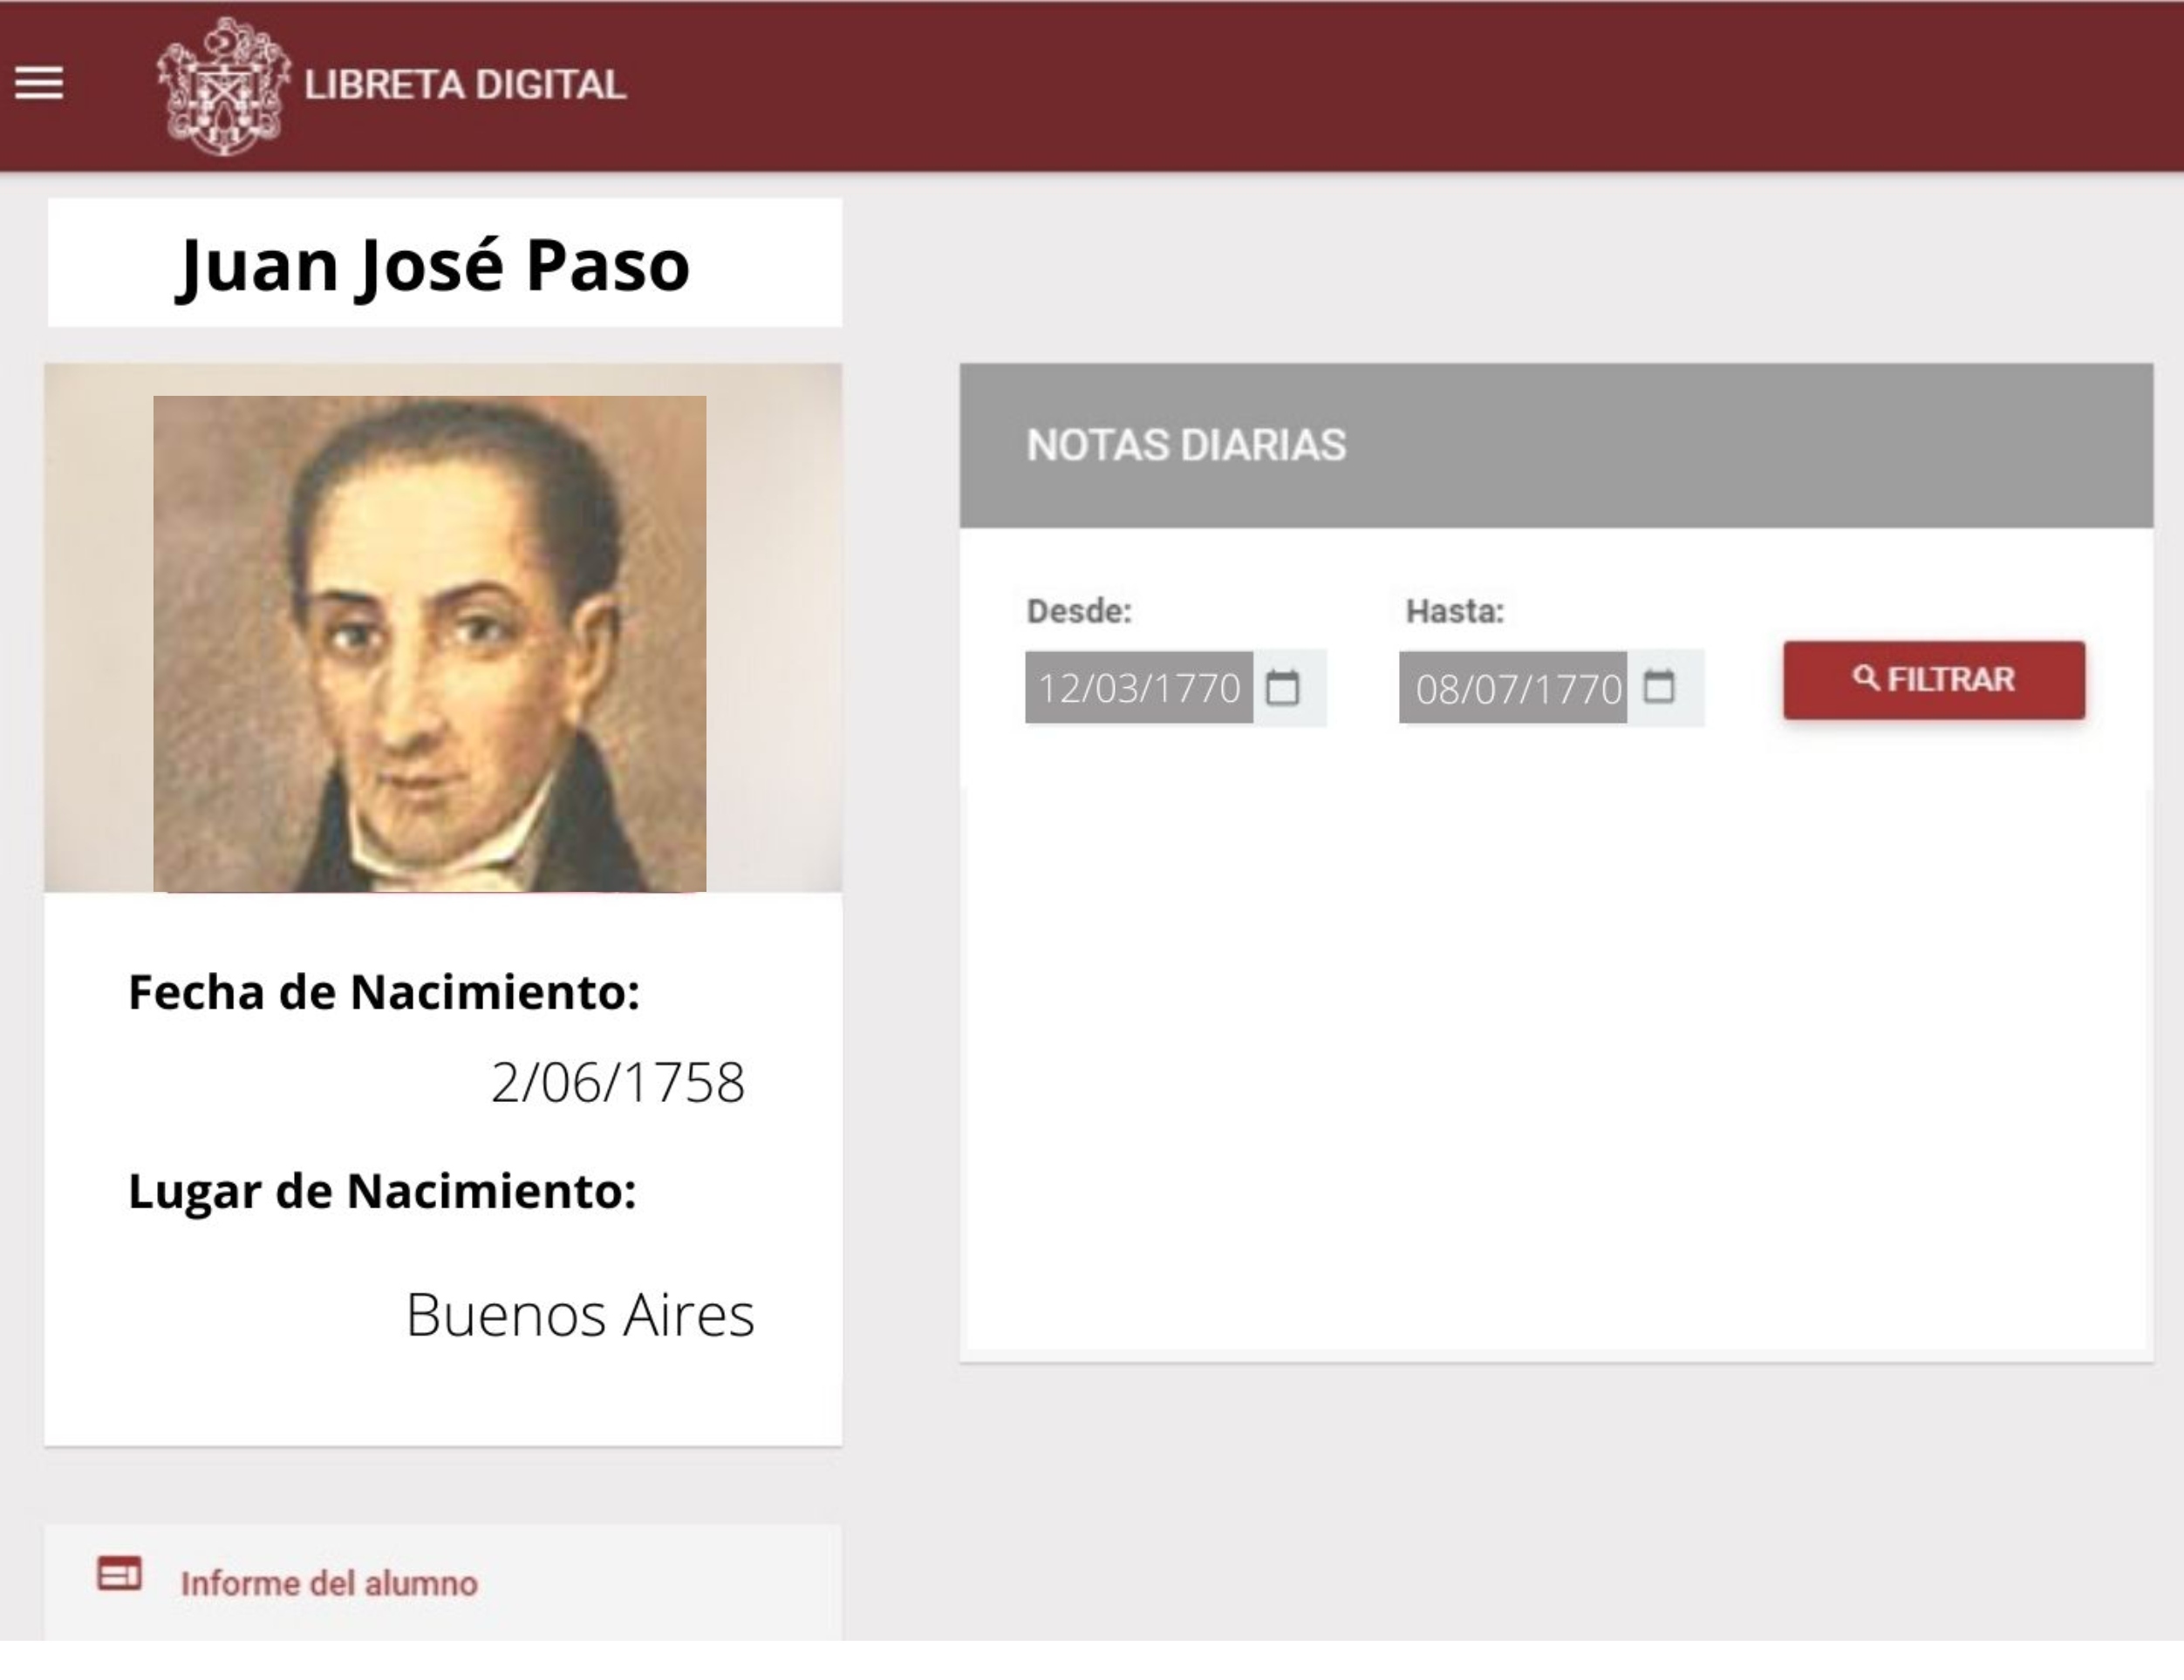Select the Desde date field 12/03/1770
The width and height of the screenshot is (2184, 1680).
pyautogui.click(x=1139, y=688)
